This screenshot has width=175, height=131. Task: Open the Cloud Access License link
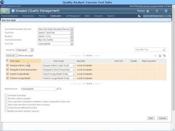148,6
